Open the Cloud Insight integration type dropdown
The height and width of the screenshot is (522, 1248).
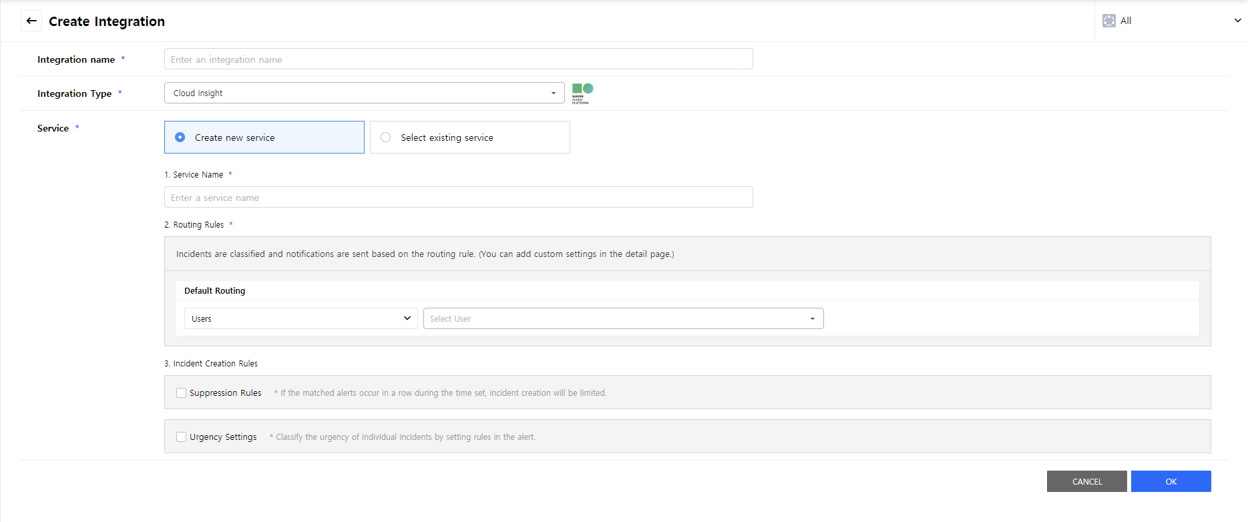tap(364, 93)
